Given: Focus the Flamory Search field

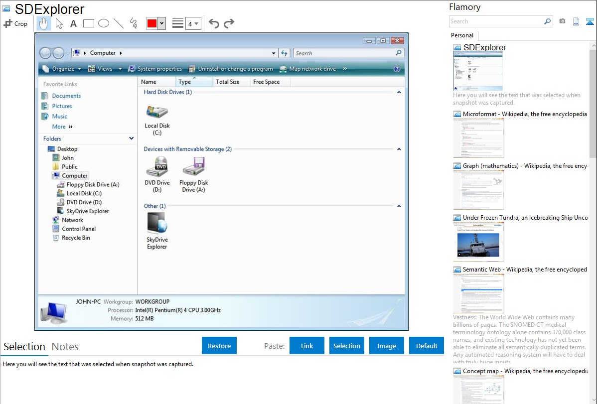Looking at the screenshot, I should pyautogui.click(x=496, y=21).
